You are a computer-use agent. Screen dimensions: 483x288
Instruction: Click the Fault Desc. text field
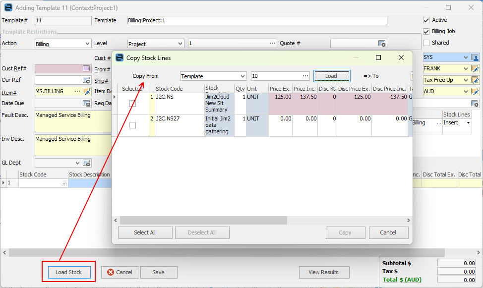tap(73, 121)
